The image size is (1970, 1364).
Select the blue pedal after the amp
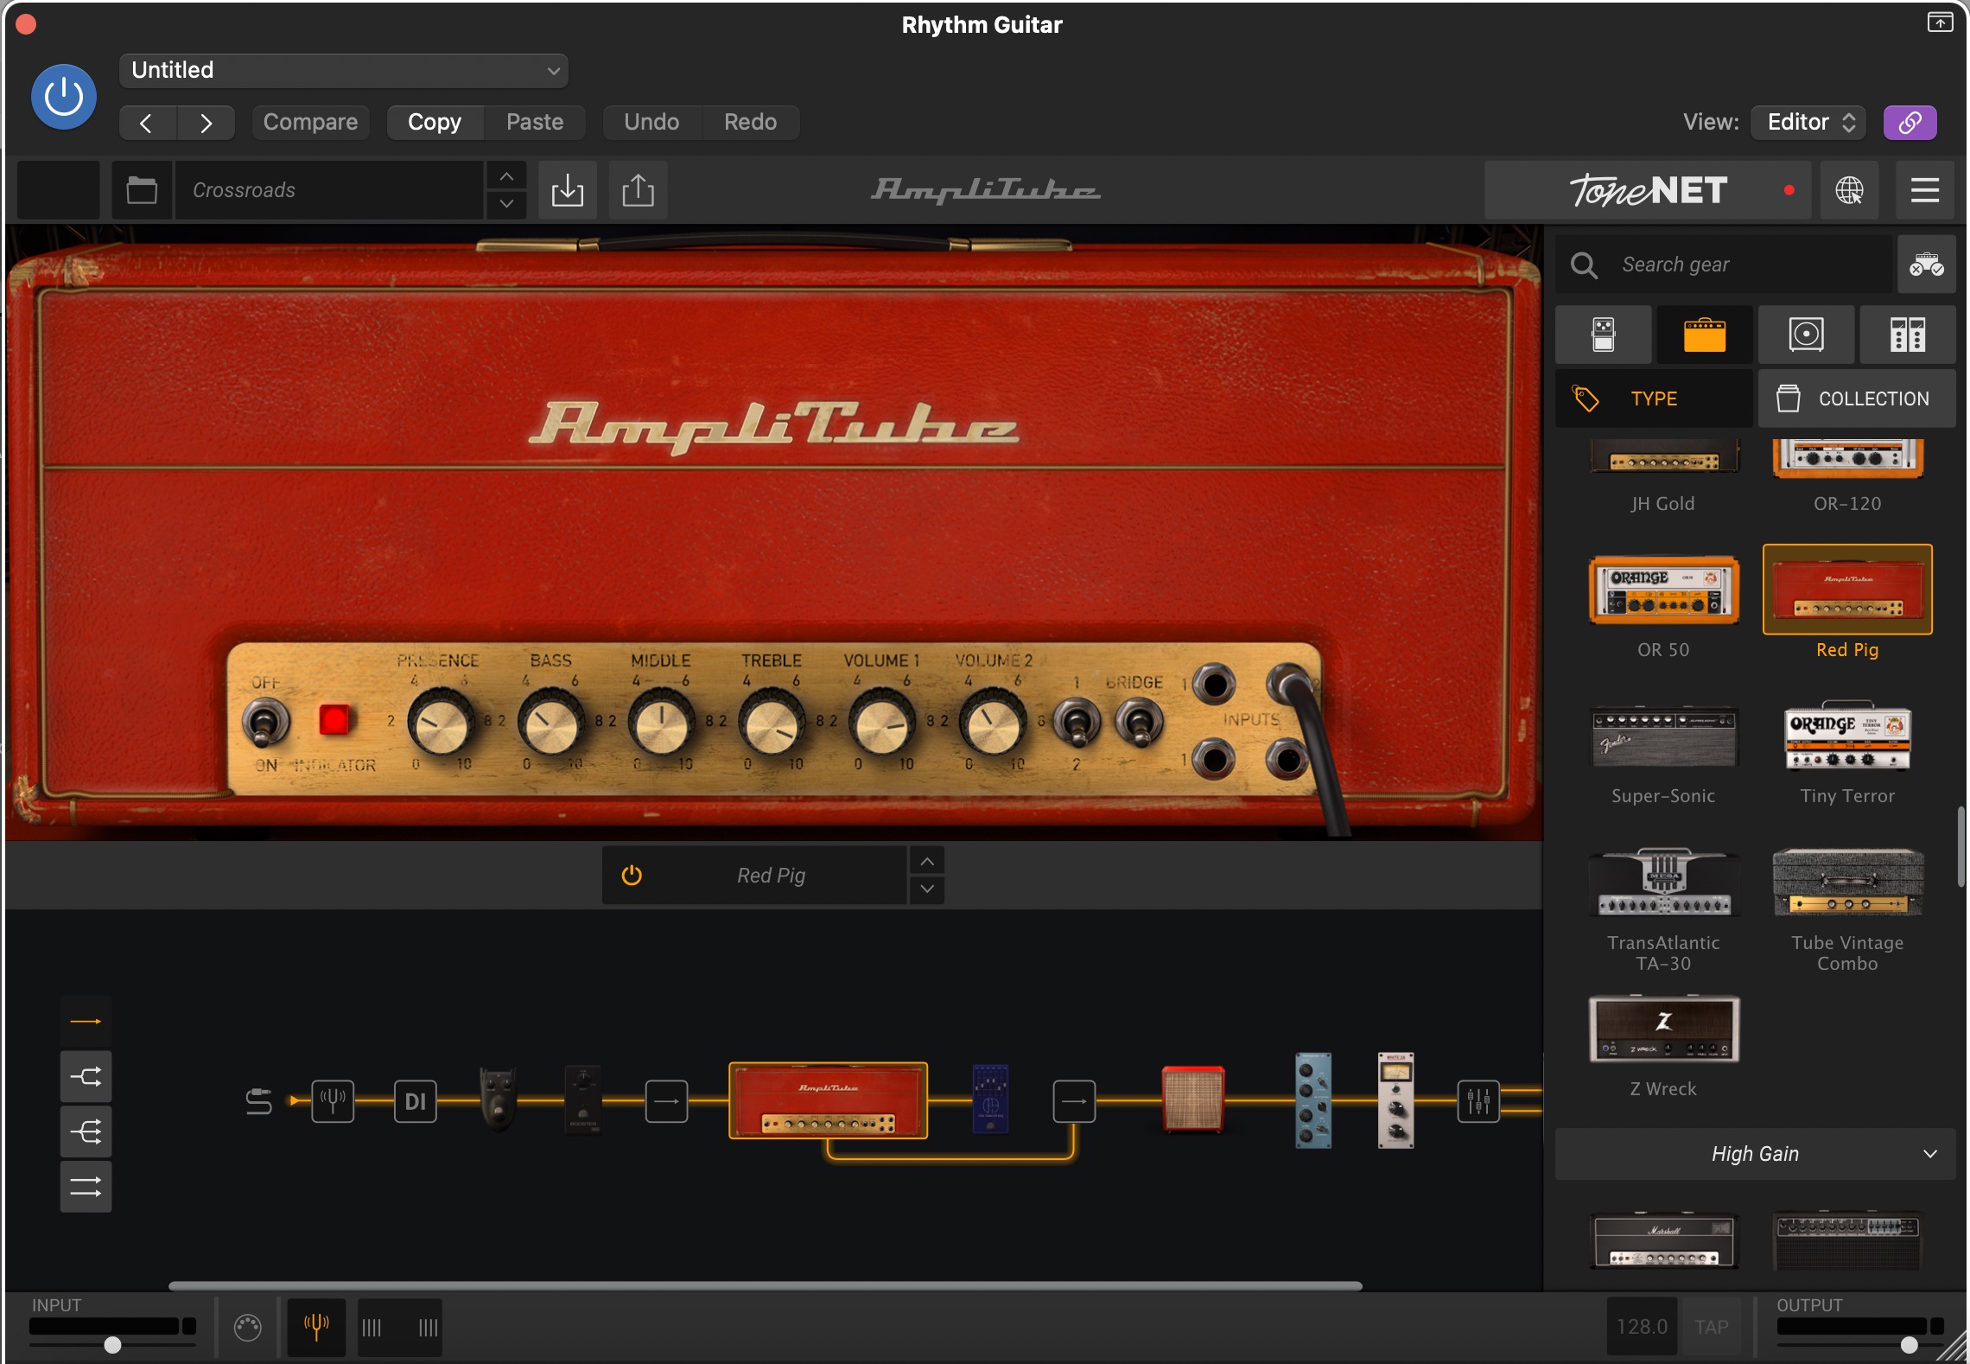coord(990,1099)
